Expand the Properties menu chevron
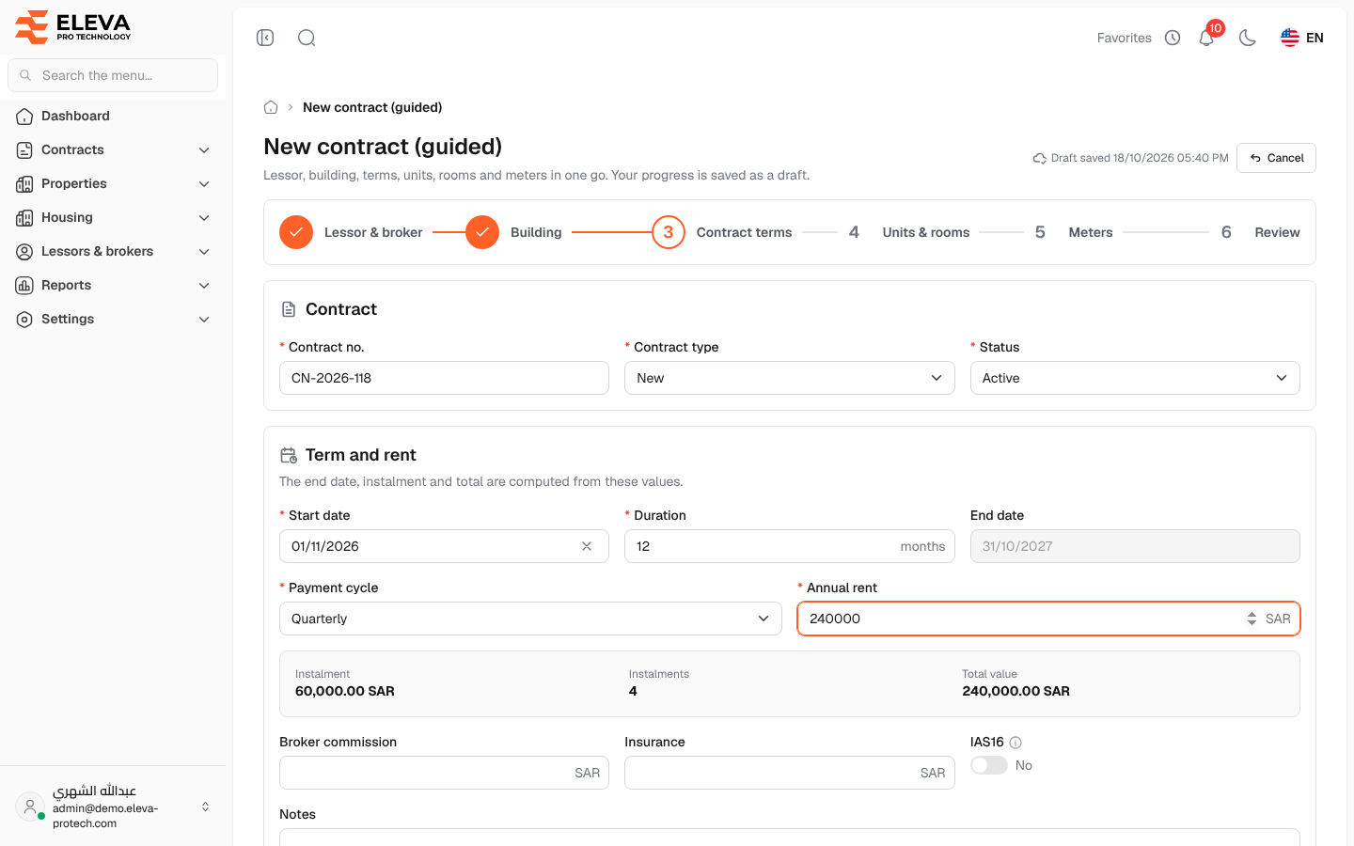 (x=204, y=183)
